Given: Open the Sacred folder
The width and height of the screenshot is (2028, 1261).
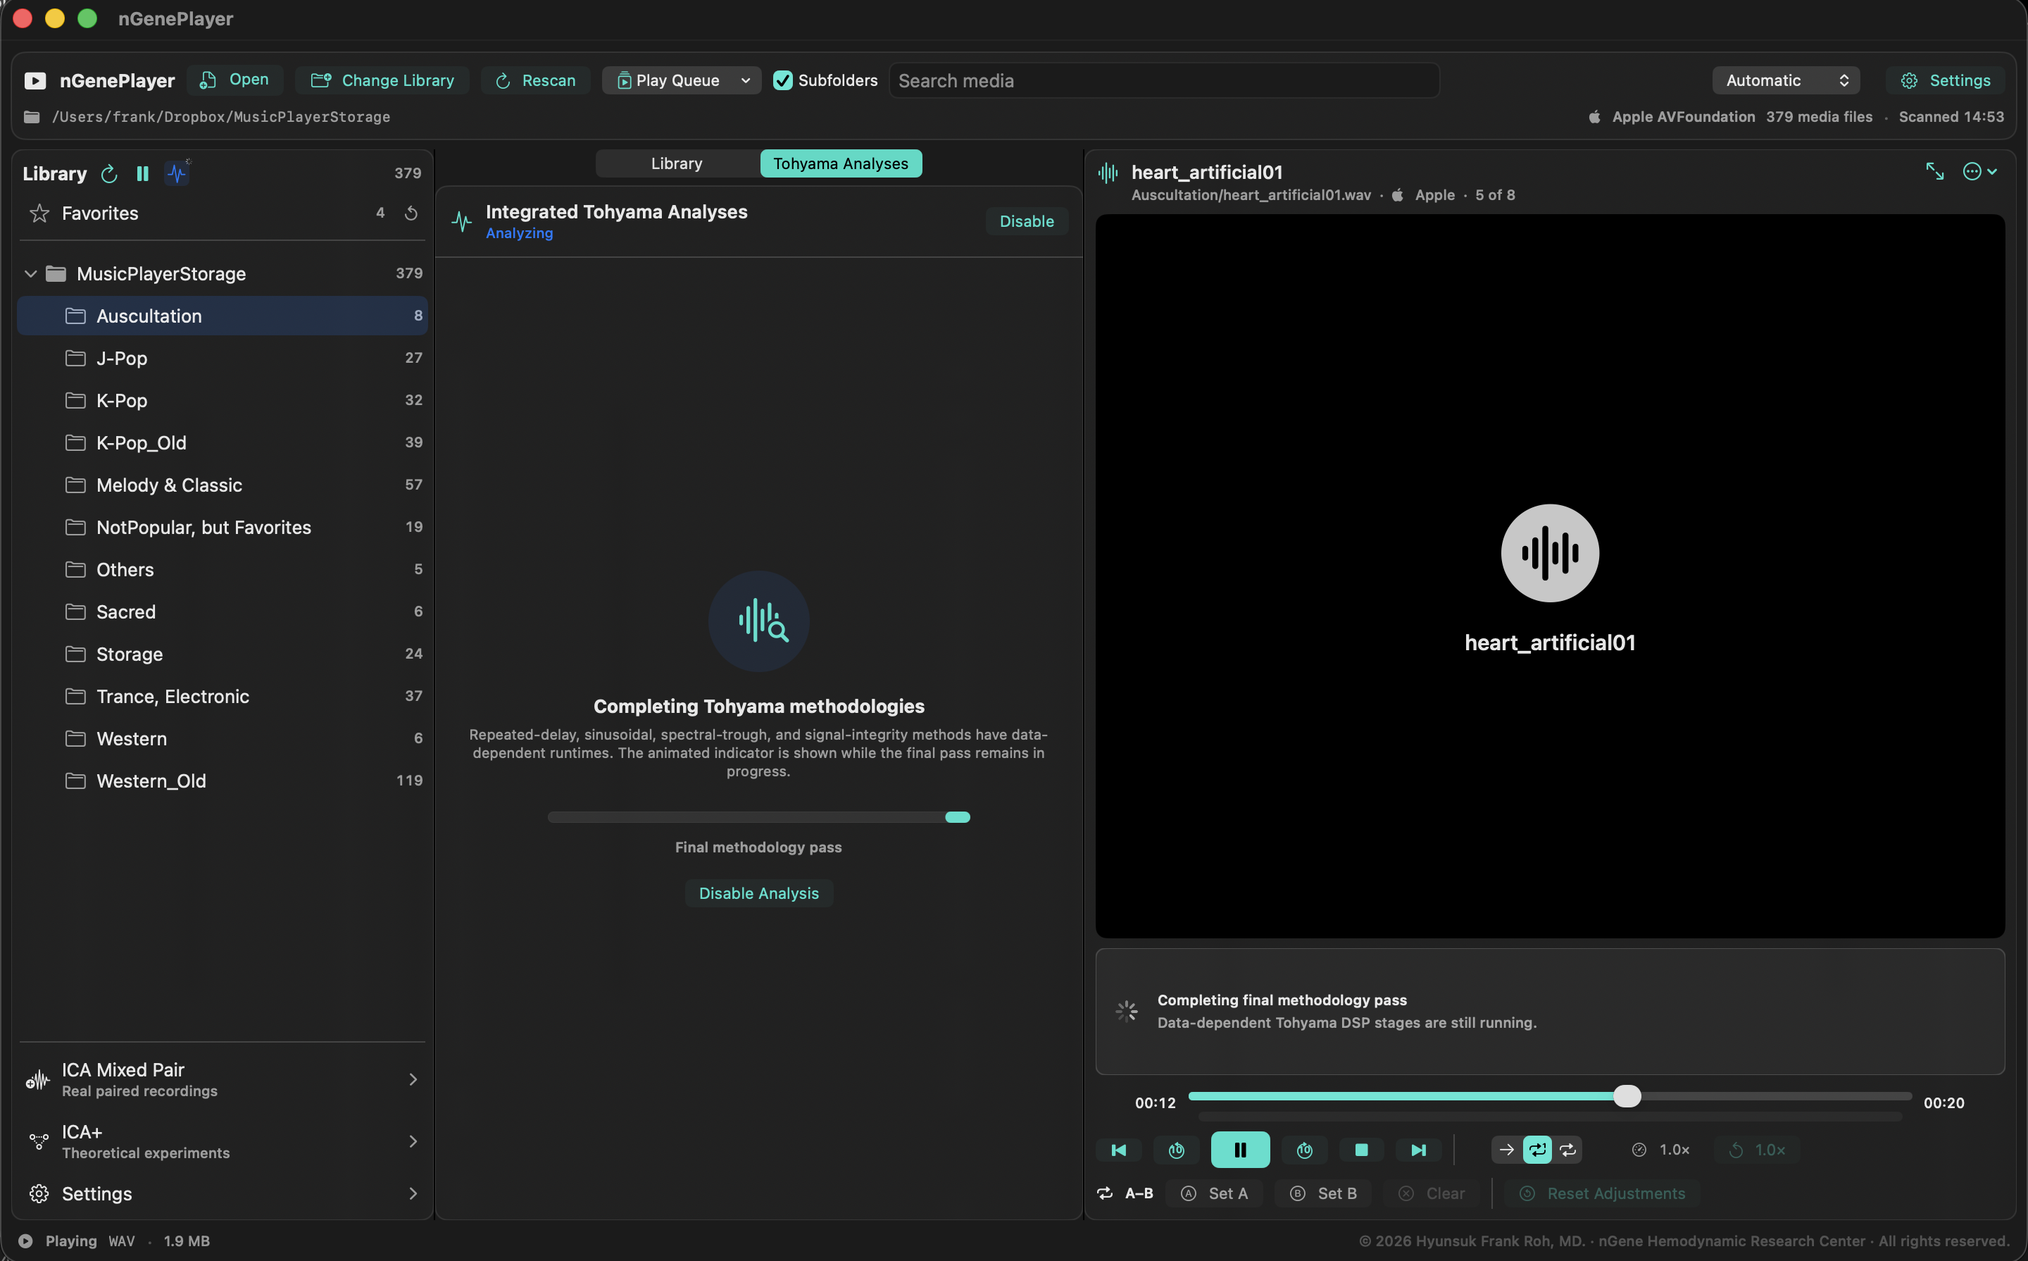Looking at the screenshot, I should pyautogui.click(x=223, y=611).
